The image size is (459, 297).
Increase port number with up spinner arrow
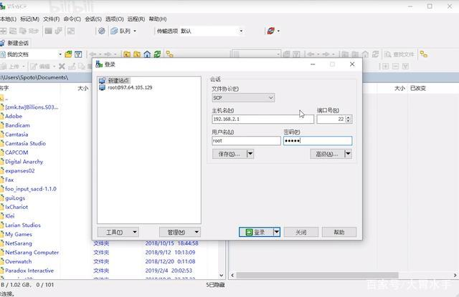pyautogui.click(x=348, y=117)
